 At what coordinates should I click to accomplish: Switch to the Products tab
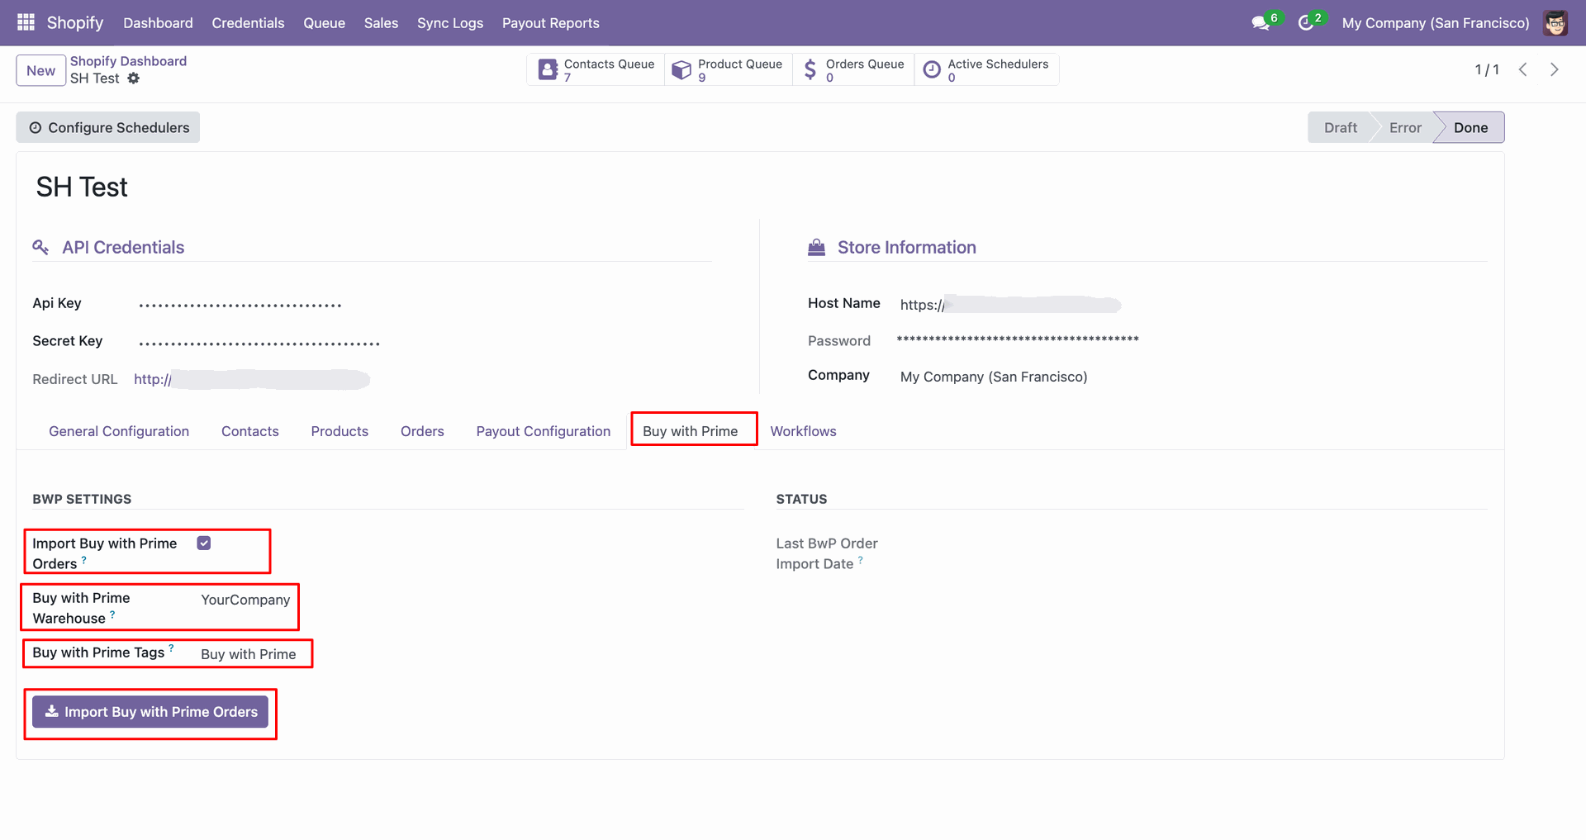(x=340, y=431)
